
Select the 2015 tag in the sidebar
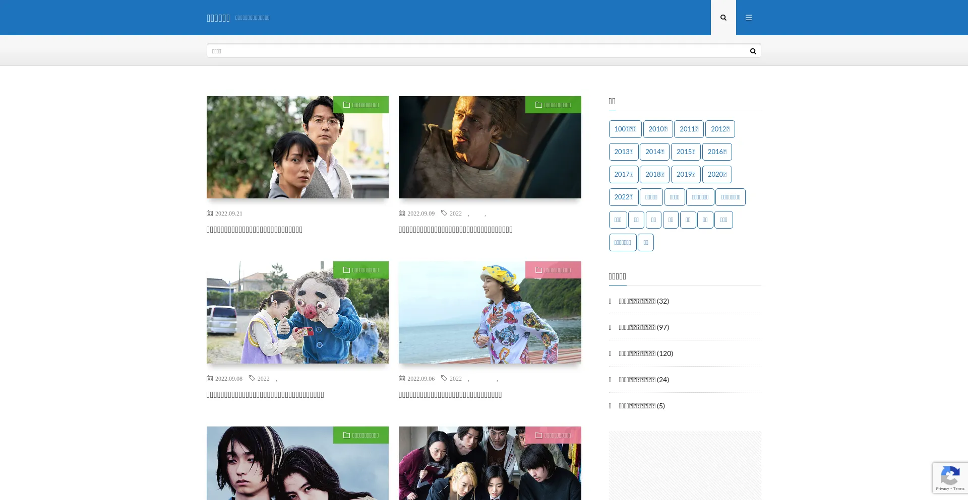[x=686, y=152]
